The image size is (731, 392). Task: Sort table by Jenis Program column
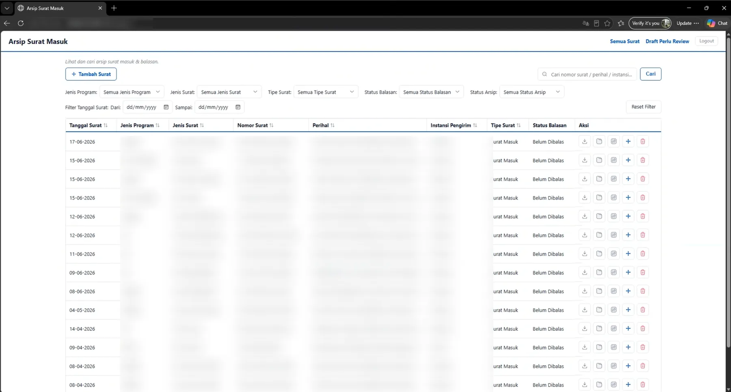click(158, 125)
